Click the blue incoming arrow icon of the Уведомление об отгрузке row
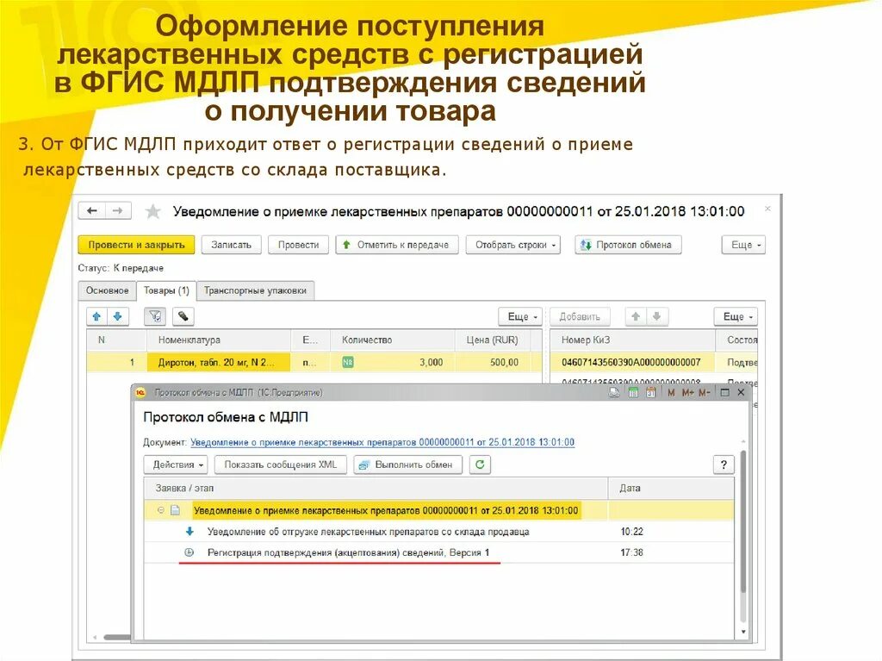 pyautogui.click(x=189, y=532)
